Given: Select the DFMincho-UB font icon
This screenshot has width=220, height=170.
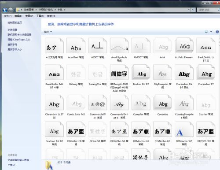Looking at the screenshot, I should tap(162, 129).
